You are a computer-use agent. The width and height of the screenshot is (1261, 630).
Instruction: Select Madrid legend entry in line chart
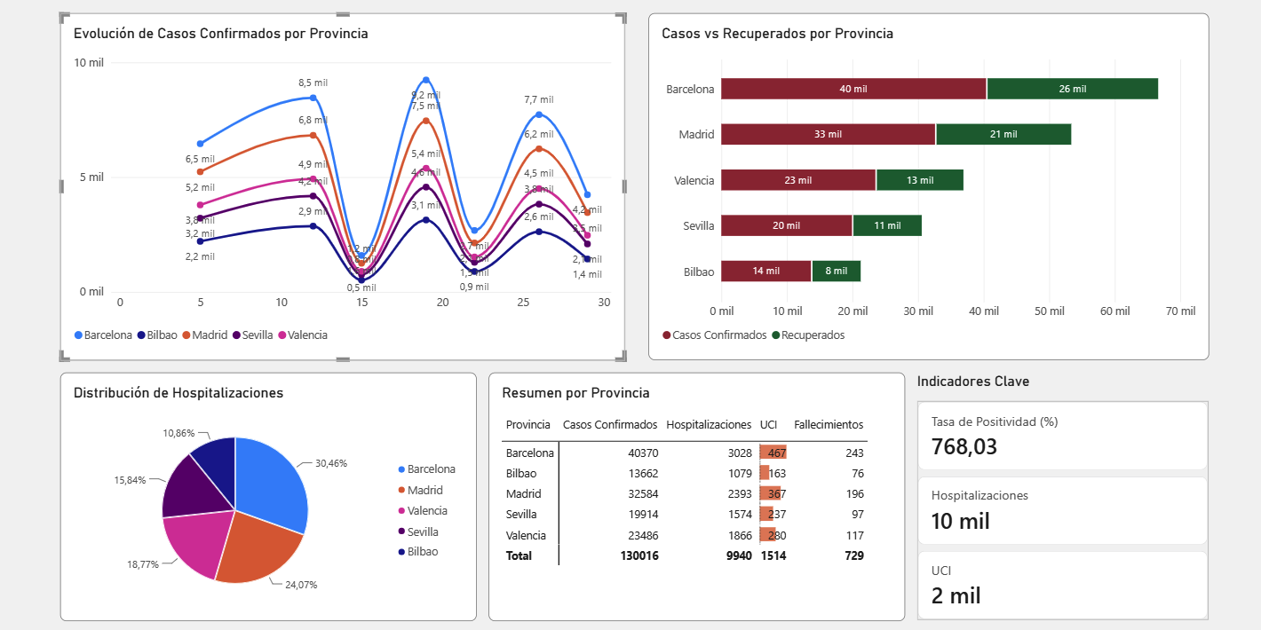[x=205, y=335]
